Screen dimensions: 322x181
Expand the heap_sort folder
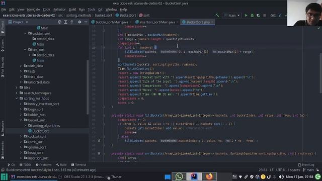click(21, 152)
